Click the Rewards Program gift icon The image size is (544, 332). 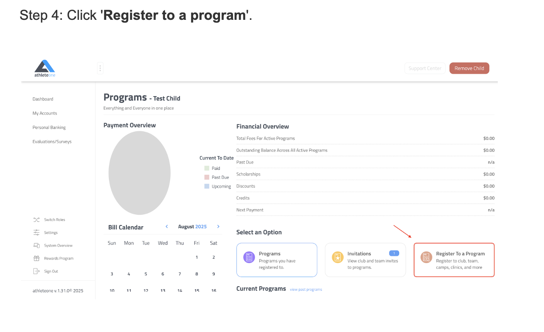point(37,258)
